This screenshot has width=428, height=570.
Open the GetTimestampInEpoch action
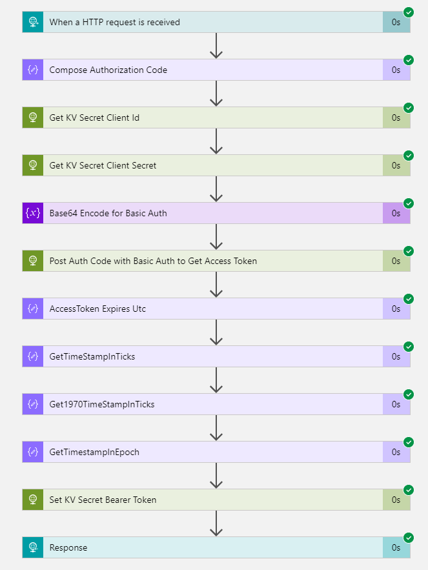216,453
